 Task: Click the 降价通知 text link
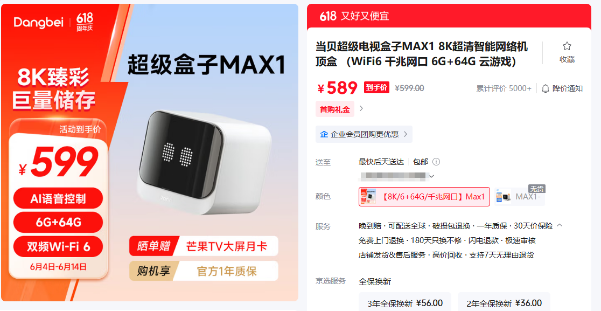(567, 88)
